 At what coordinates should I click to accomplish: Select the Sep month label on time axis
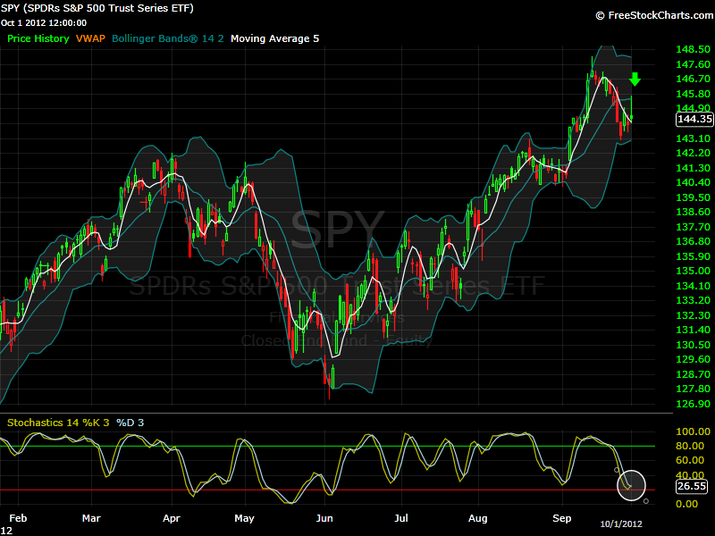tap(562, 518)
